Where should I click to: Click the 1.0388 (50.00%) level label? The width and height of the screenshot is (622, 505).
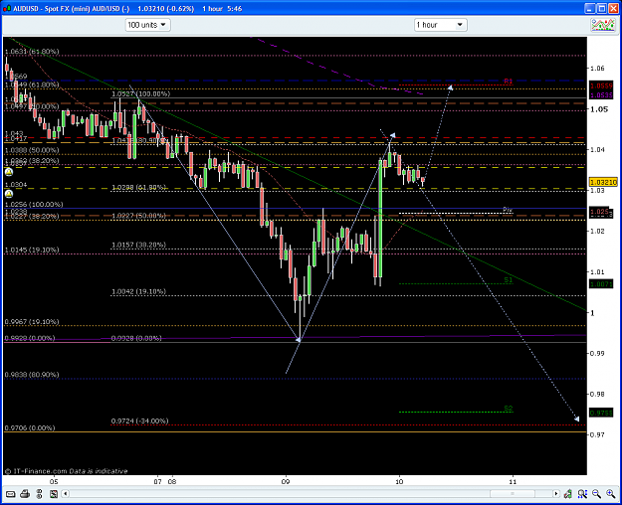pos(32,150)
